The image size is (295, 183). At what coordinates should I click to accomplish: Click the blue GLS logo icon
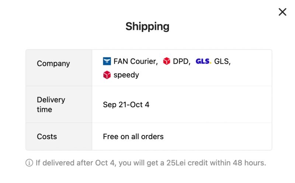tap(203, 61)
